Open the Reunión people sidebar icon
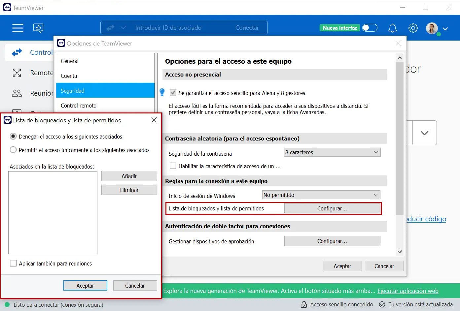Screen dimensions: 460x311 pos(17,93)
